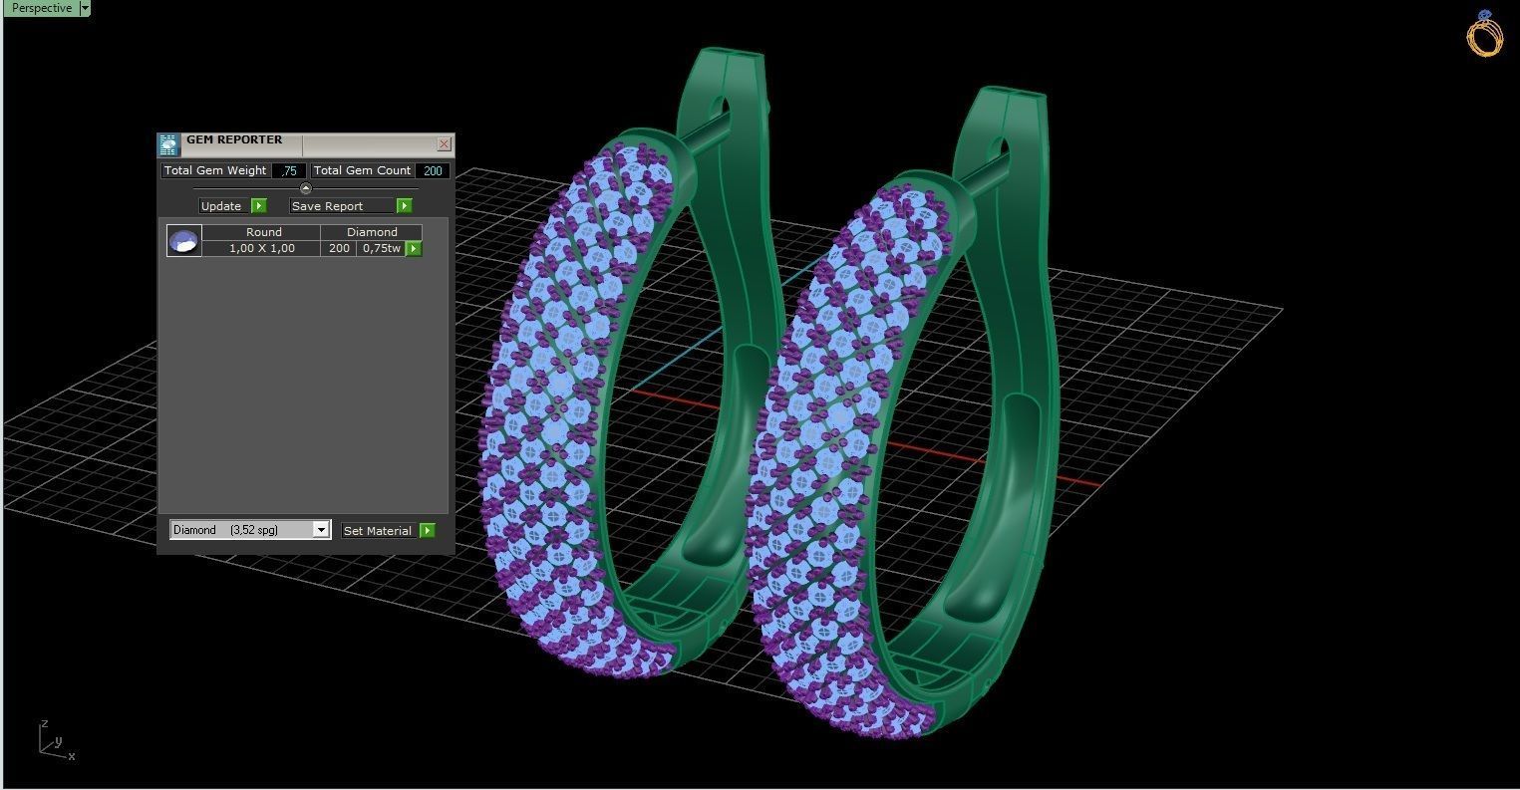Click the Total Gem Count value field

coord(432,170)
